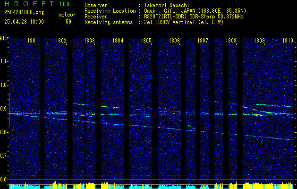Click the Observer field label

pyautogui.click(x=96, y=5)
